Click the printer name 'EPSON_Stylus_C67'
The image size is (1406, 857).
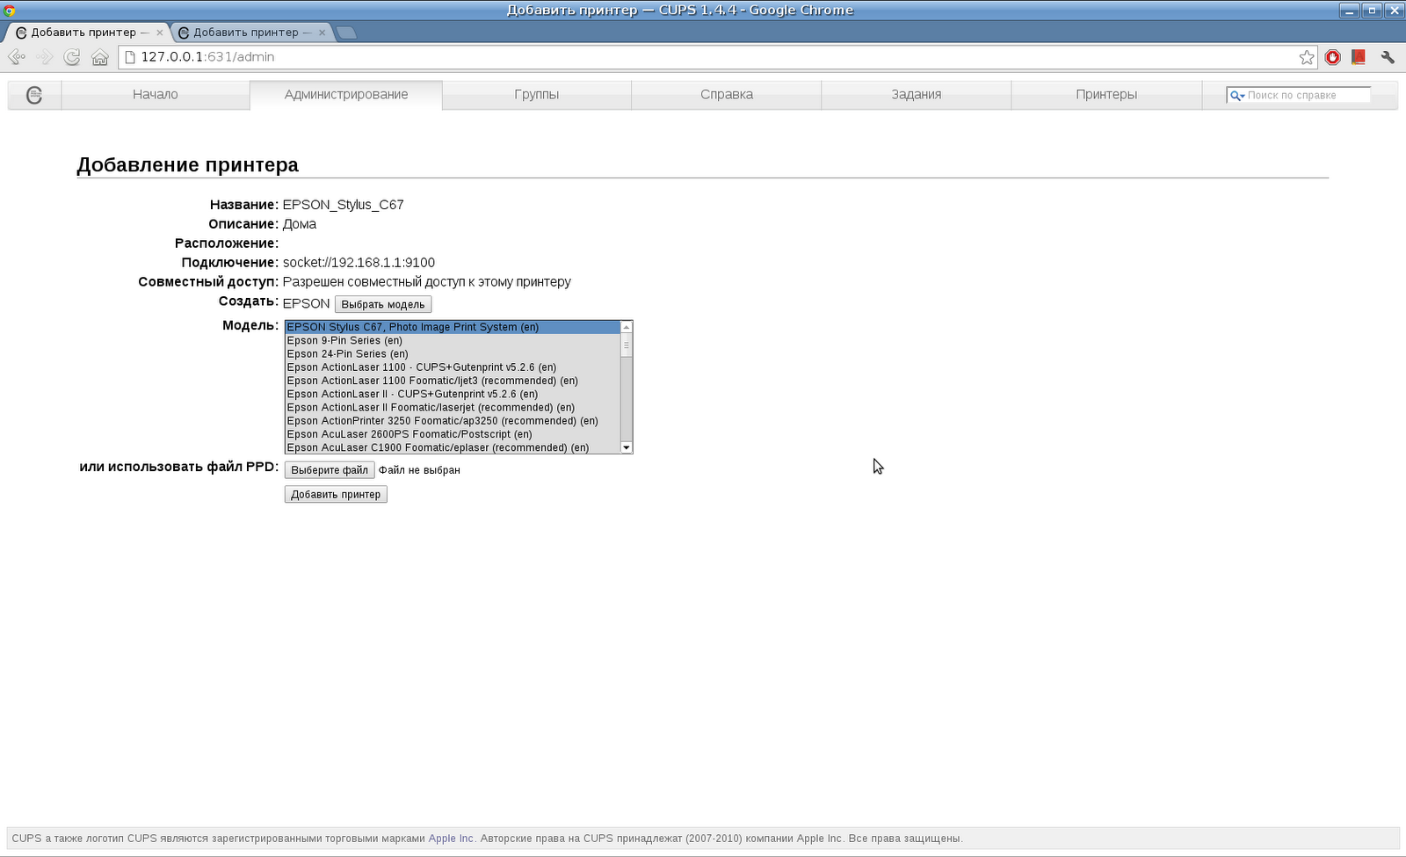pos(343,205)
